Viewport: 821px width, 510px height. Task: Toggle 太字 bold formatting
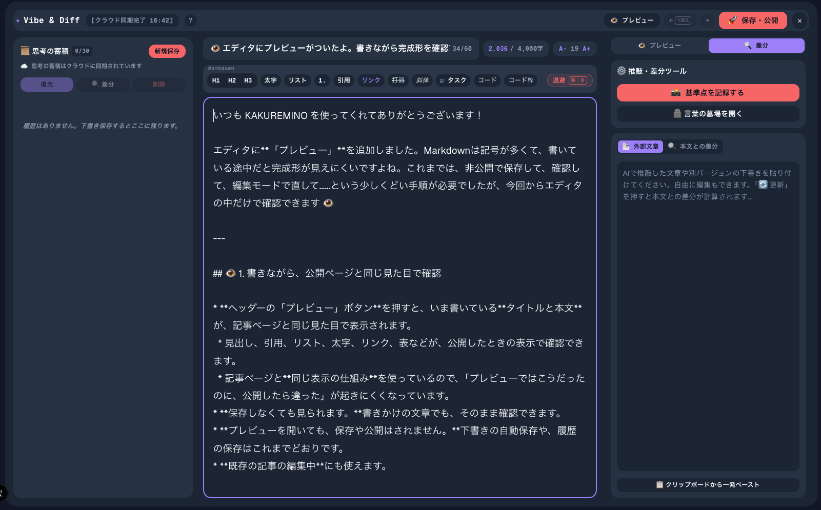point(270,80)
